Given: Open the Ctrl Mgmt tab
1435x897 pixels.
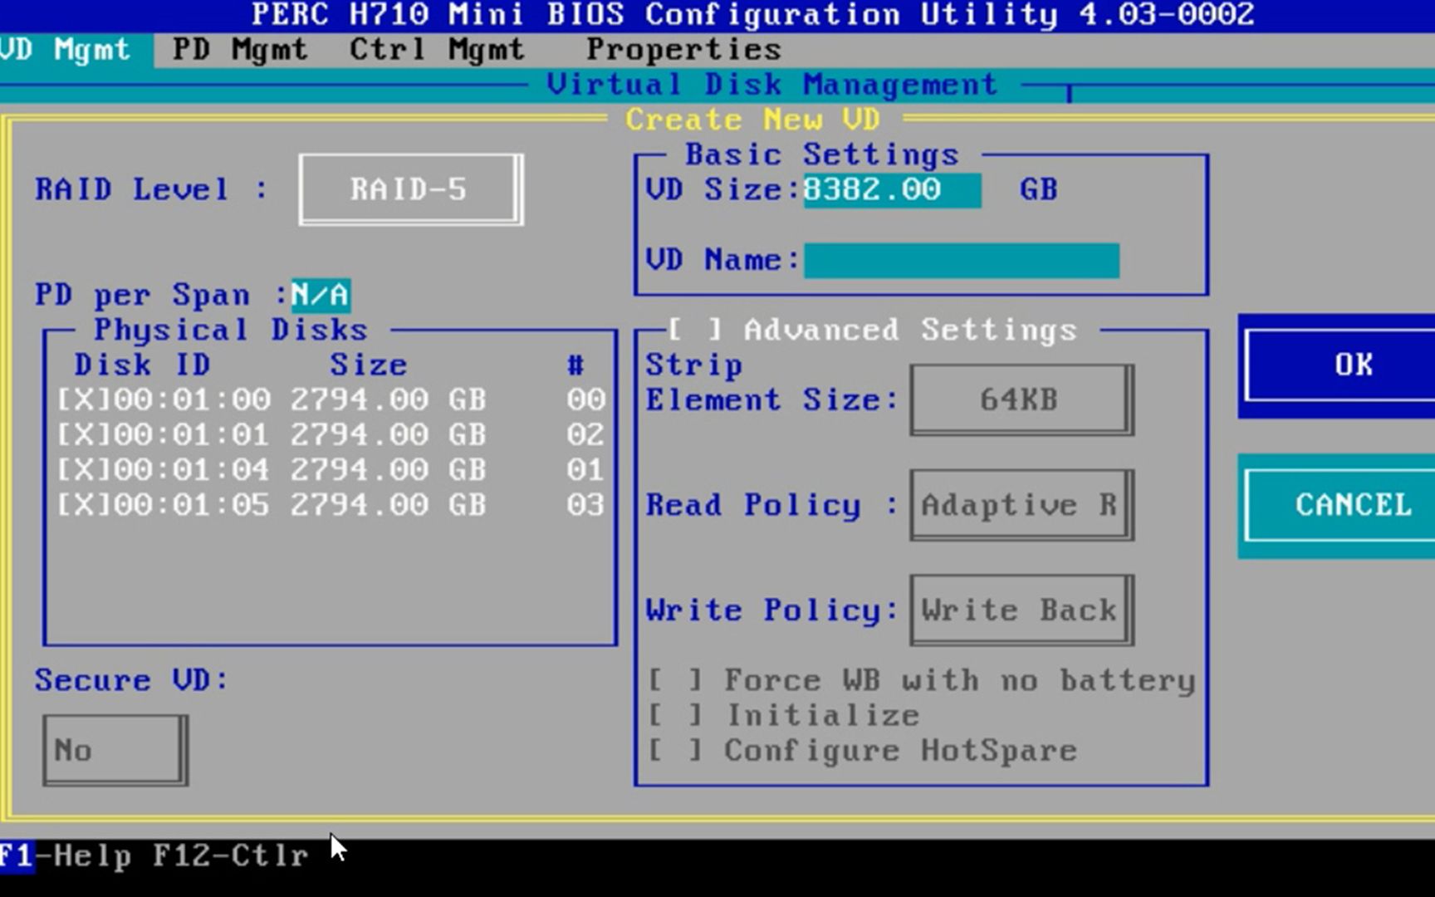Looking at the screenshot, I should click(x=437, y=50).
